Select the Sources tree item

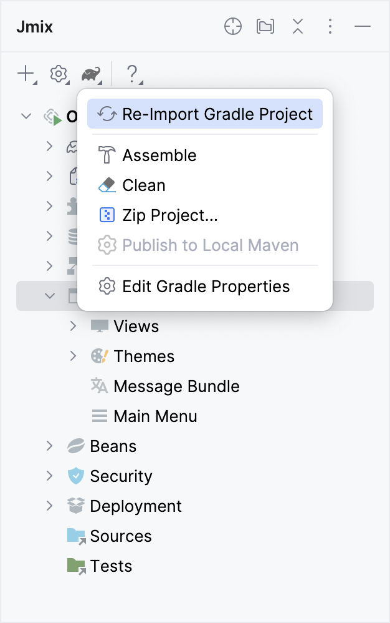pos(121,536)
